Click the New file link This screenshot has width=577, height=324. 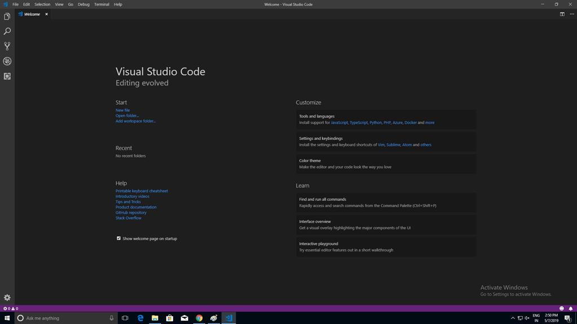coord(122,110)
